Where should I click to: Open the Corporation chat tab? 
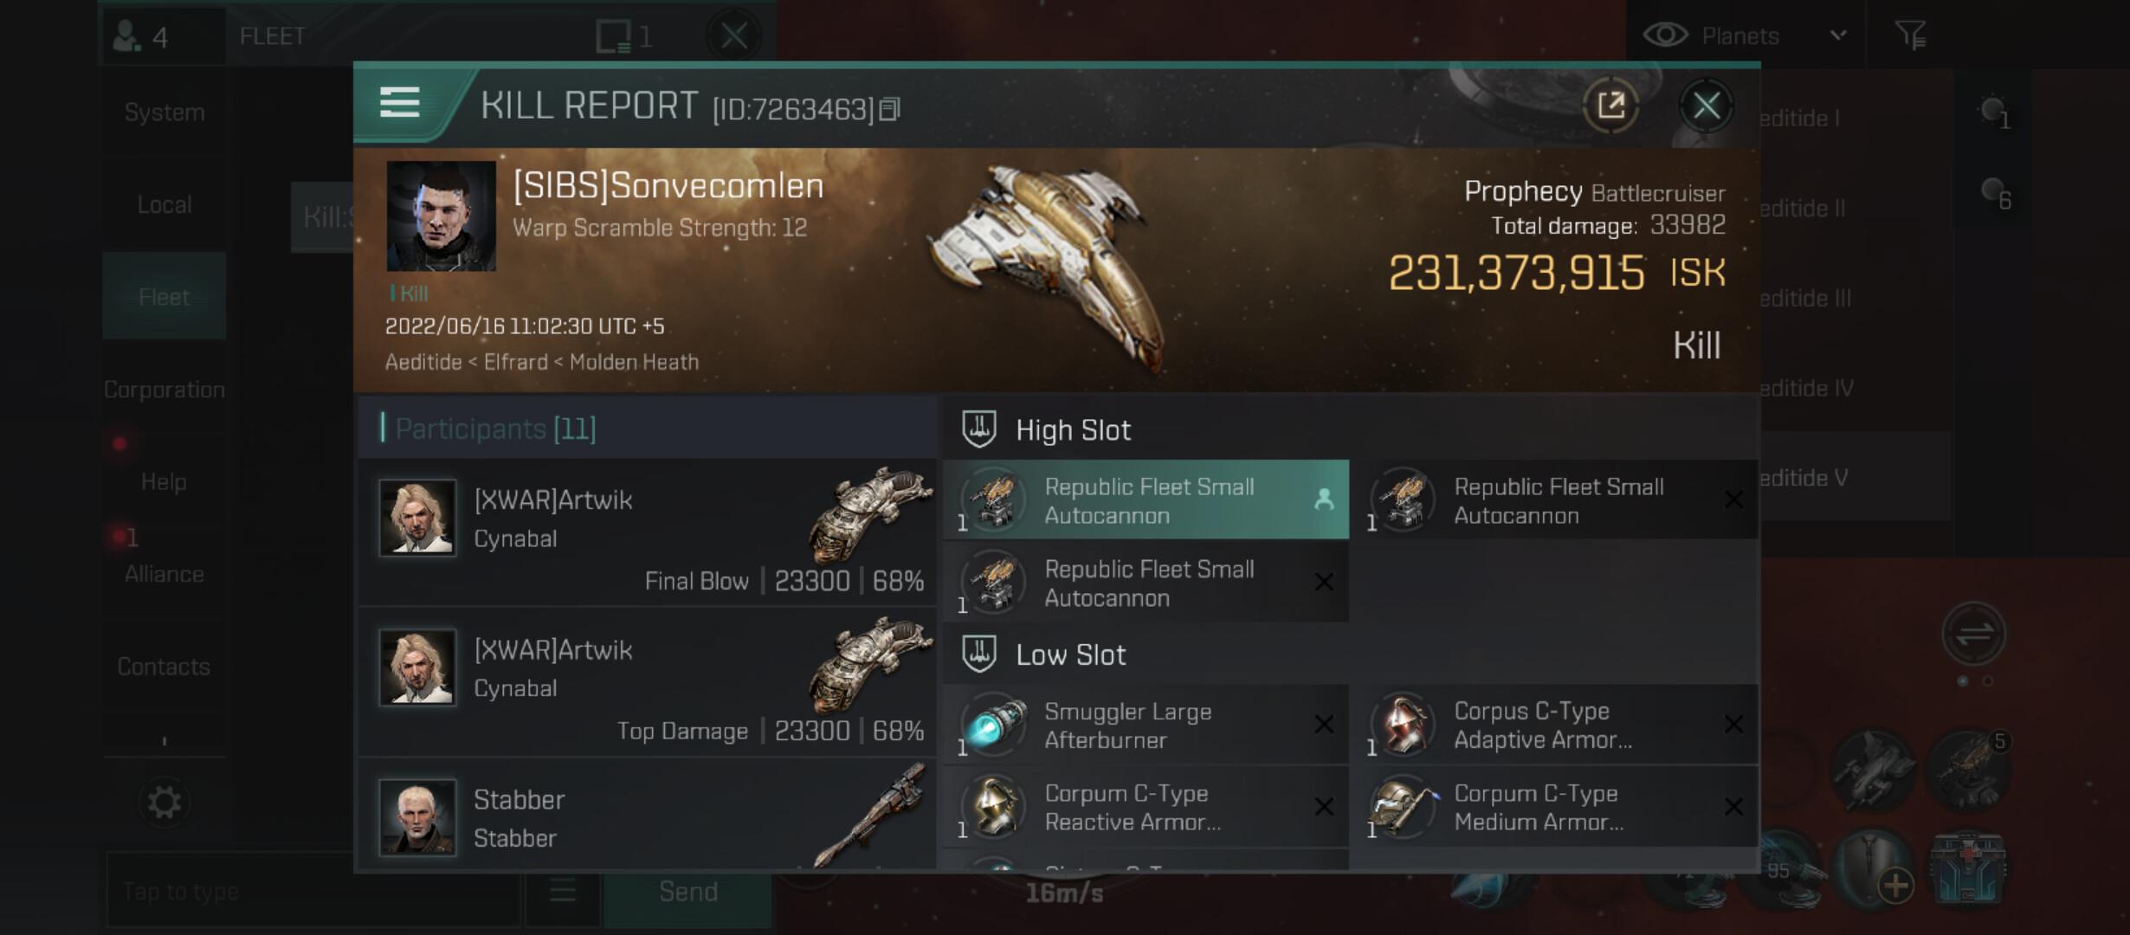click(164, 390)
